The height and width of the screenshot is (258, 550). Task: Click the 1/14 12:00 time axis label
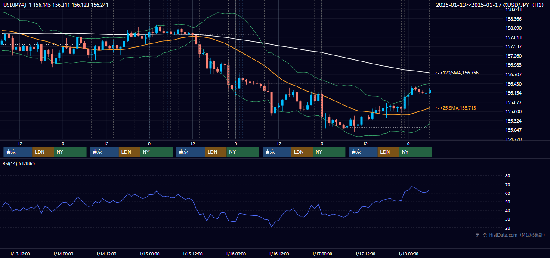pos(106,254)
